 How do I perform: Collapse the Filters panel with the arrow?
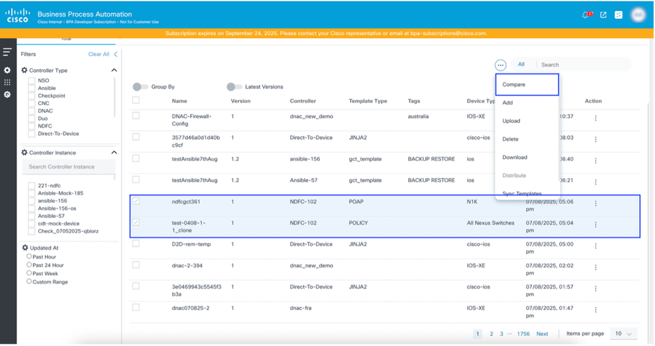coord(116,54)
